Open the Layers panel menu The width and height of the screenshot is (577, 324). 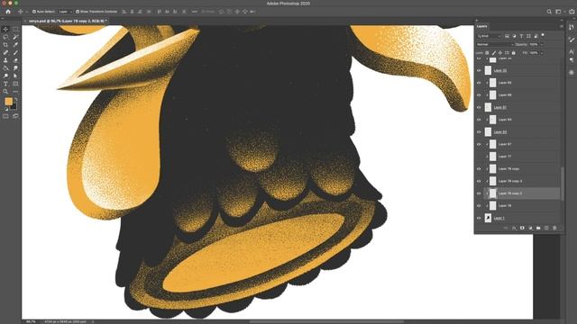coord(561,26)
